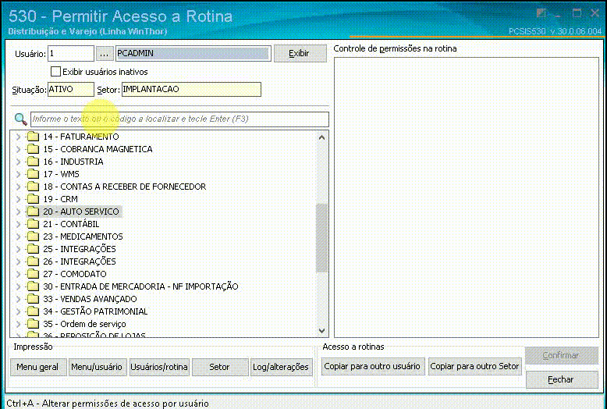Select 21 - CONTÁBIL tree row
The width and height of the screenshot is (607, 409).
click(x=71, y=224)
